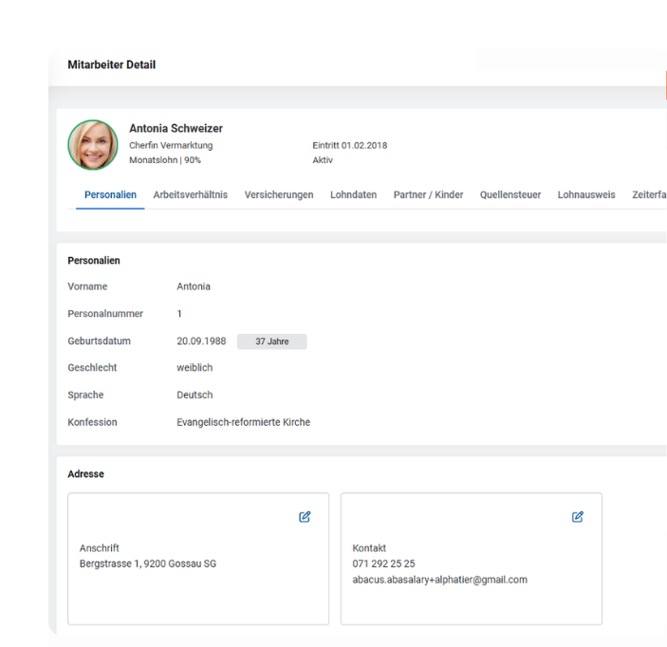667x647 pixels.
Task: Click the Kontakt label
Action: tap(369, 548)
